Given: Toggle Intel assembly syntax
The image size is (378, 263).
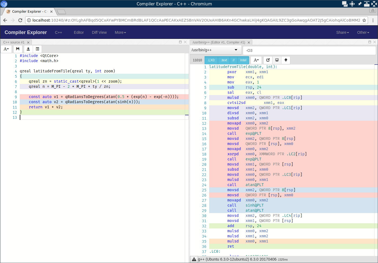Looking at the screenshot, I should tap(243, 60).
